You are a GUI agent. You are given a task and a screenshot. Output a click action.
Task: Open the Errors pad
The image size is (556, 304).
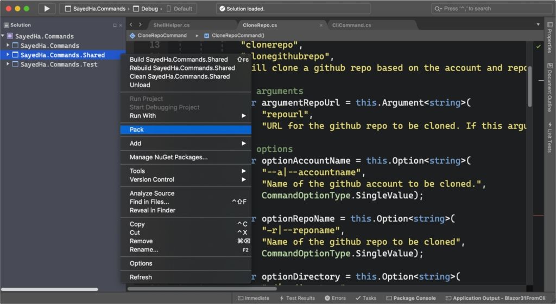click(335, 298)
